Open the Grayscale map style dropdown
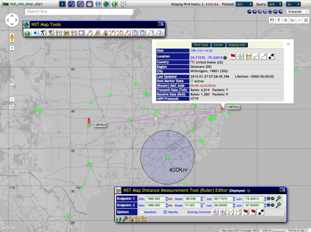The image size is (311, 232). point(296,11)
